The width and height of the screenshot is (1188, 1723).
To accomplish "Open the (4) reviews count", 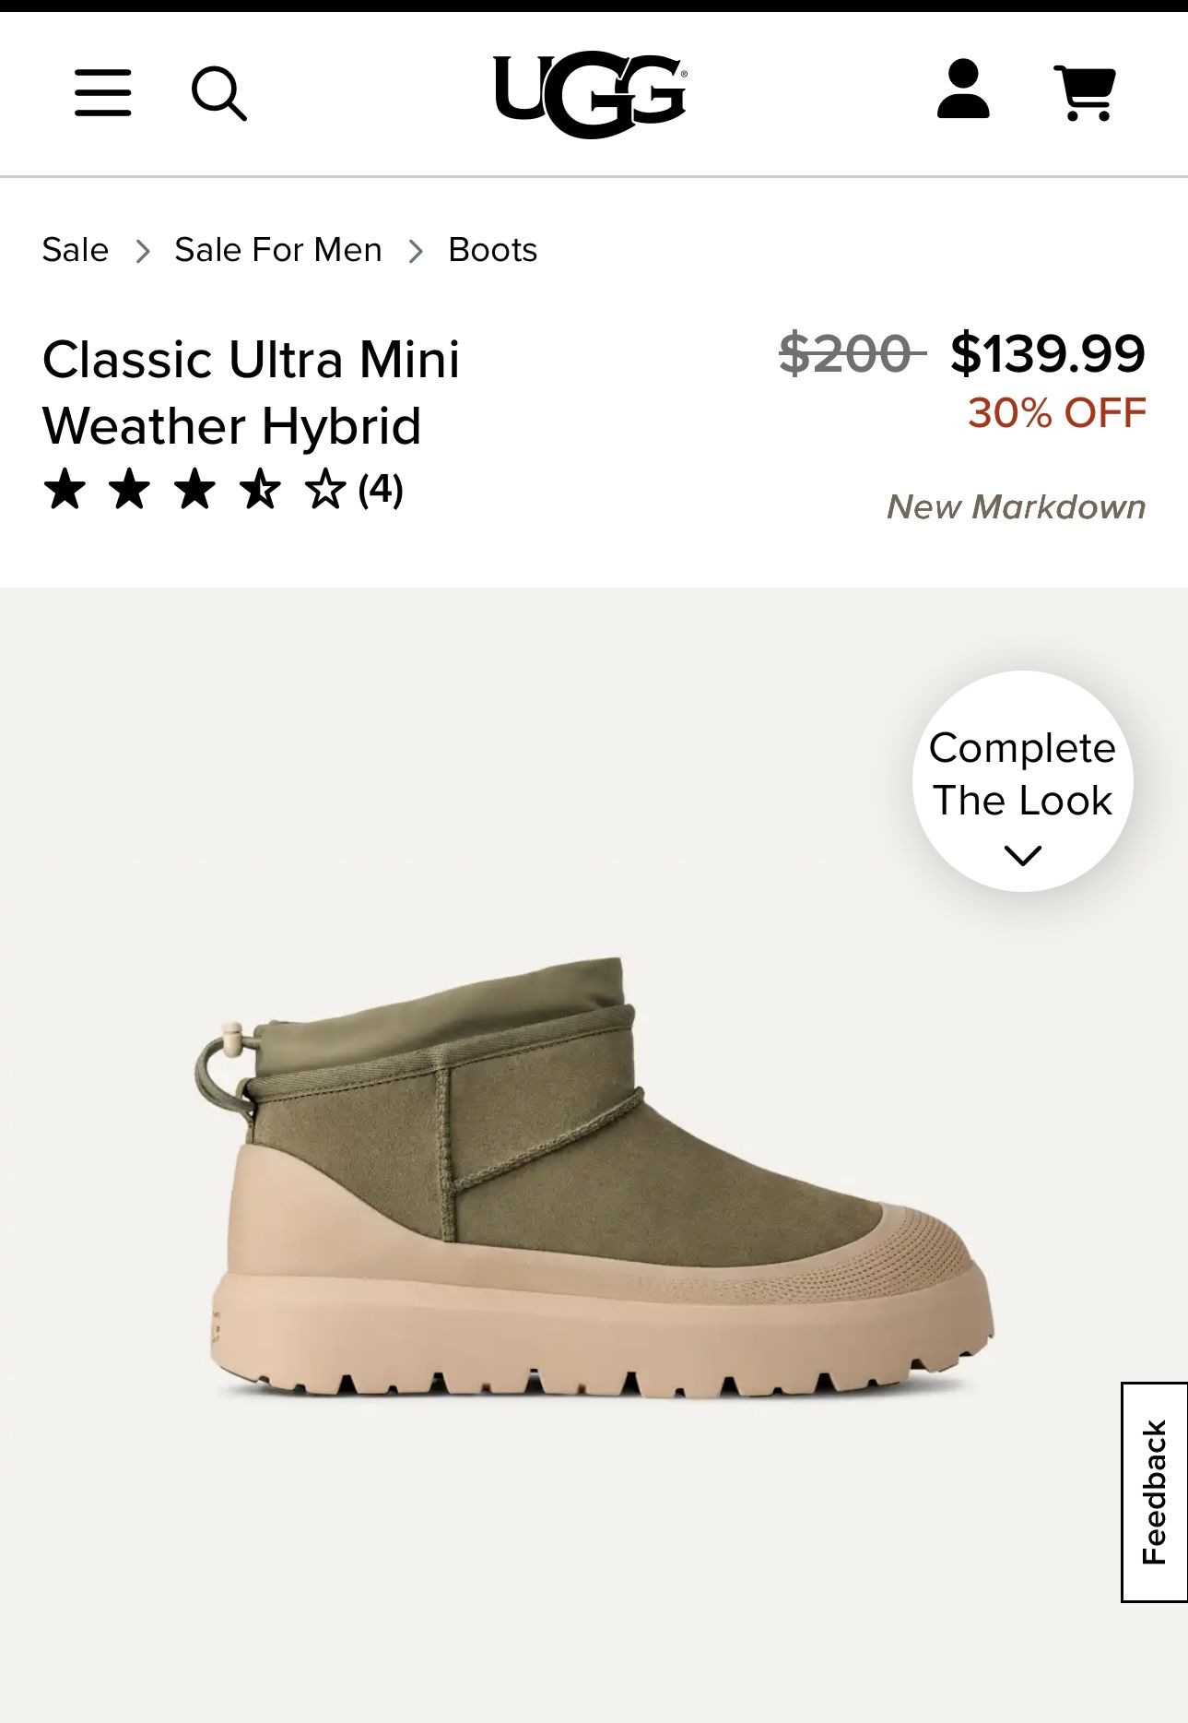I will (381, 489).
